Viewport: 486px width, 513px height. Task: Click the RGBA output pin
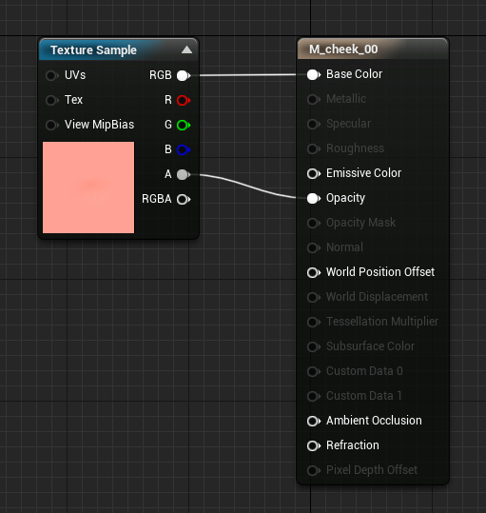click(184, 199)
